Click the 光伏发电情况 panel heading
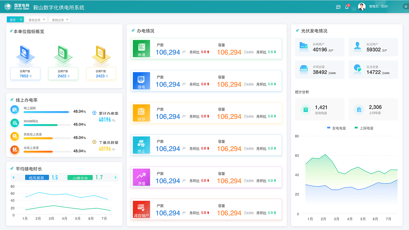 (x=314, y=31)
